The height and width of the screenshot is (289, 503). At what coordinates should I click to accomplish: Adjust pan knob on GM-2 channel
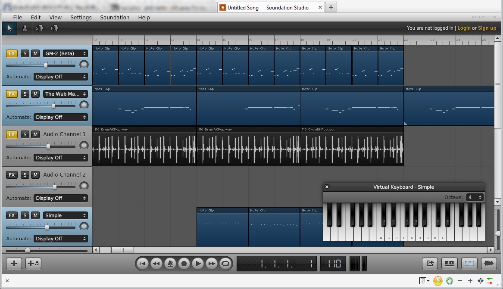click(x=84, y=65)
